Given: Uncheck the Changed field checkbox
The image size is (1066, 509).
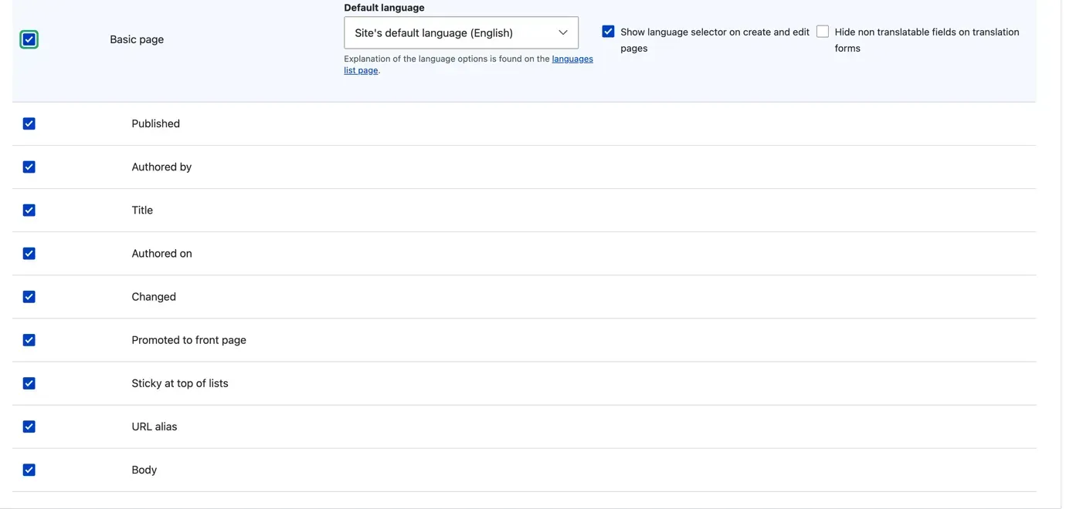Looking at the screenshot, I should [29, 297].
